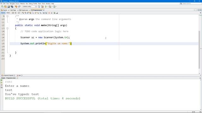
Task: Click the Search Ctrl+I input field
Action: pyautogui.click(x=192, y=3)
